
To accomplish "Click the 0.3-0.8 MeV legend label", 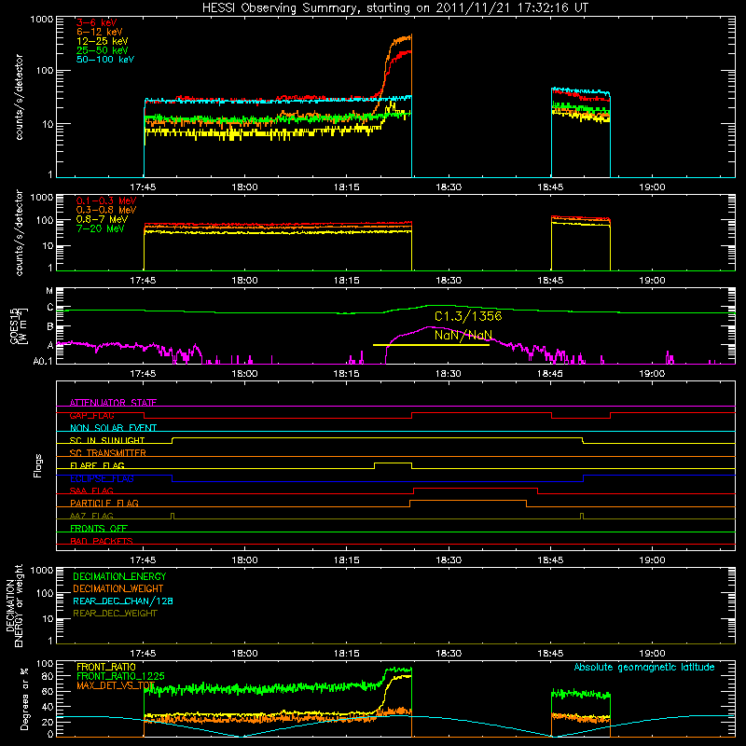I will point(106,210).
